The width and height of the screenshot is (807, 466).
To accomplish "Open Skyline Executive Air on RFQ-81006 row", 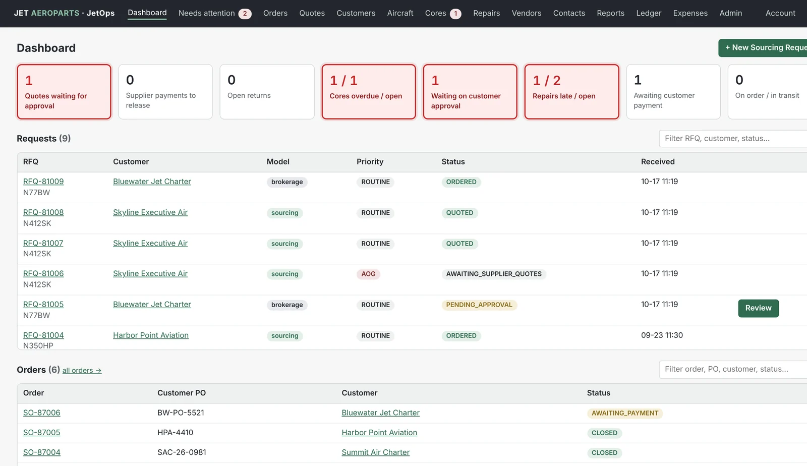I will coord(150,273).
